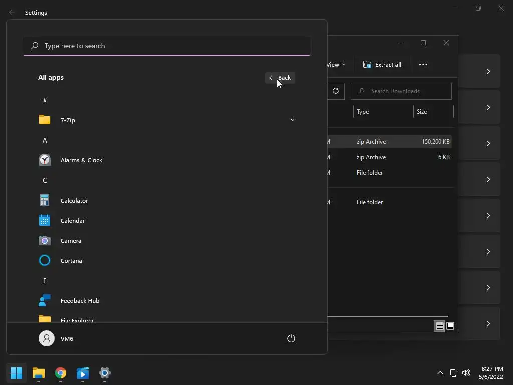The image size is (513, 385).
Task: Open Google Chrome from the taskbar
Action: click(x=61, y=373)
